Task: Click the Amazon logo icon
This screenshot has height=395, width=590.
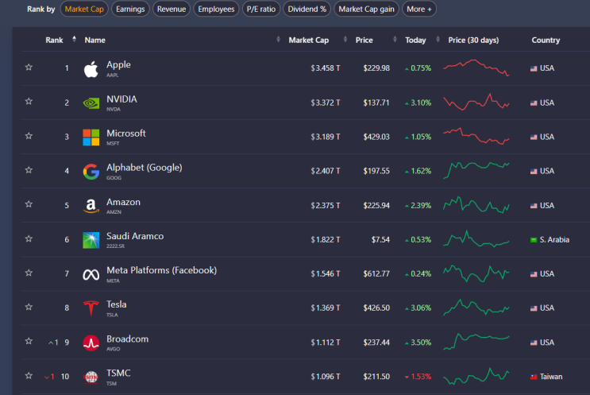Action: coord(91,206)
